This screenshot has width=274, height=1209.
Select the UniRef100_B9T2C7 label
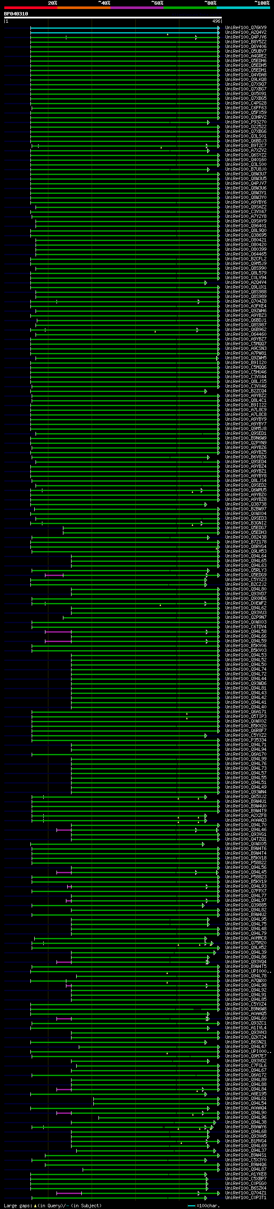pyautogui.click(x=246, y=145)
